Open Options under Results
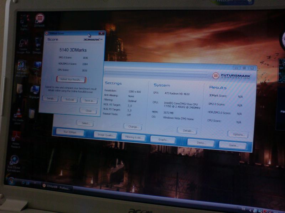 tap(238, 135)
